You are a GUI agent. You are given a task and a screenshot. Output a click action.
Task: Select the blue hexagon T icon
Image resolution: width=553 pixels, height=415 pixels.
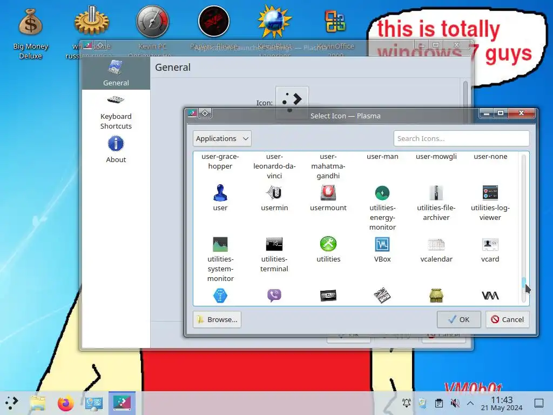click(x=220, y=296)
